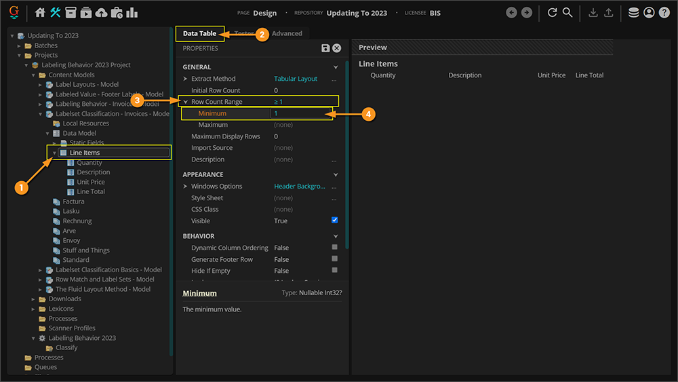Screen dimensions: 678x382
Task: Collapse the GENERAL section chevron
Action: click(335, 67)
